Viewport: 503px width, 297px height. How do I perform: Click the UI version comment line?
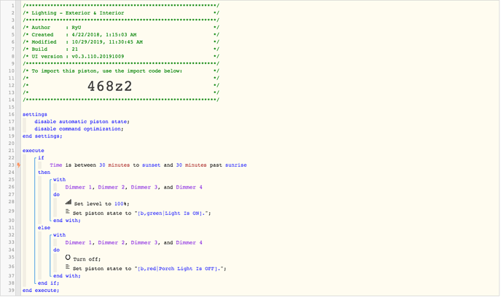point(121,56)
